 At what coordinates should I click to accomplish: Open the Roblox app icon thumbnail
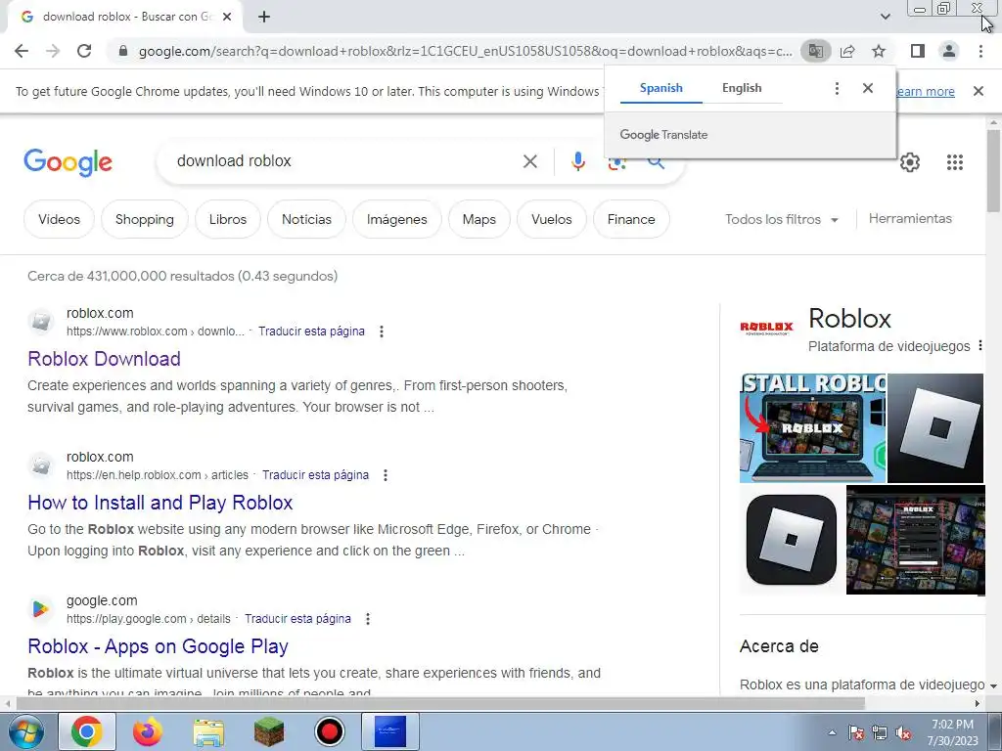(x=791, y=540)
